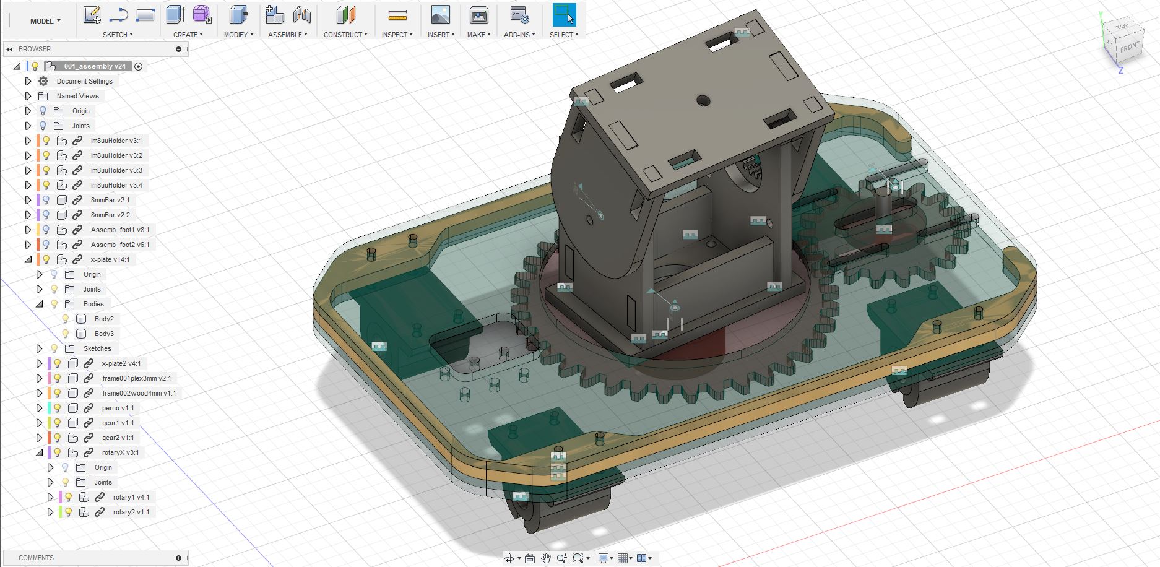Expand the Document Settings node
Viewport: 1160px width, 567px height.
28,81
